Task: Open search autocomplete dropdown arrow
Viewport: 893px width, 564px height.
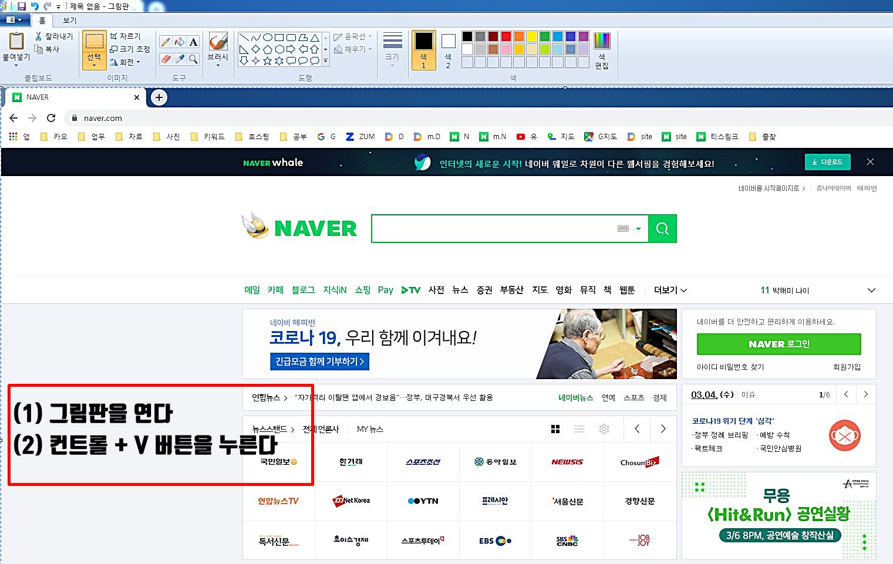Action: click(x=638, y=229)
